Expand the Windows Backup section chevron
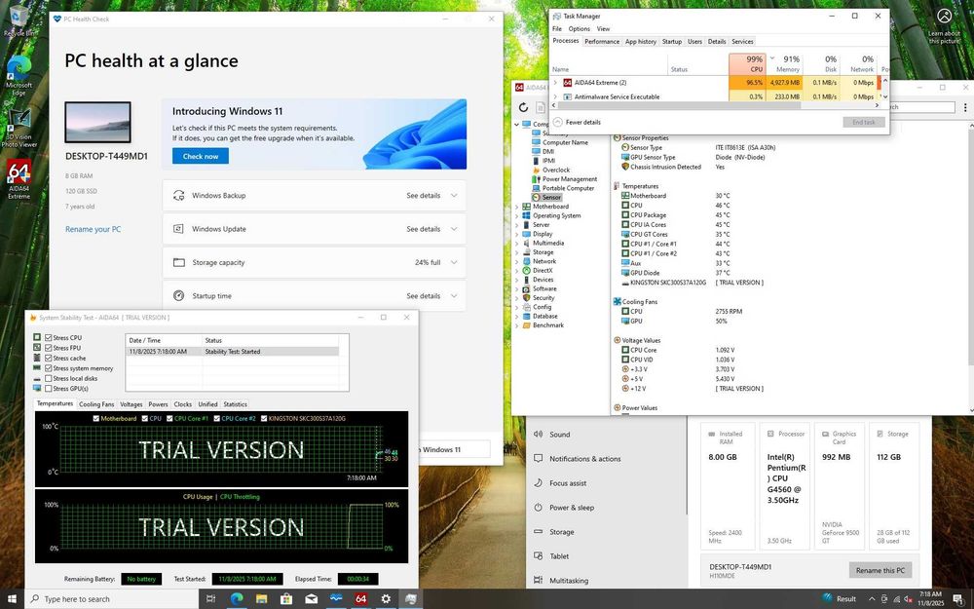The height and width of the screenshot is (609, 974). tap(454, 195)
